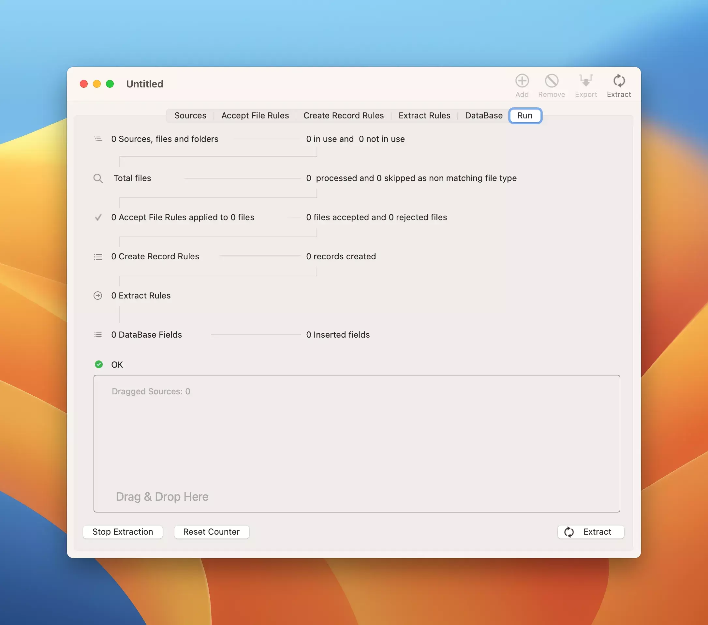Click the arrow circle icon beside Extract Rules
The image size is (708, 625).
tap(98, 296)
